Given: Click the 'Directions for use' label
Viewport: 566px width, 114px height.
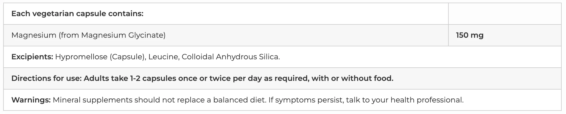Looking at the screenshot, I should [x=46, y=78].
